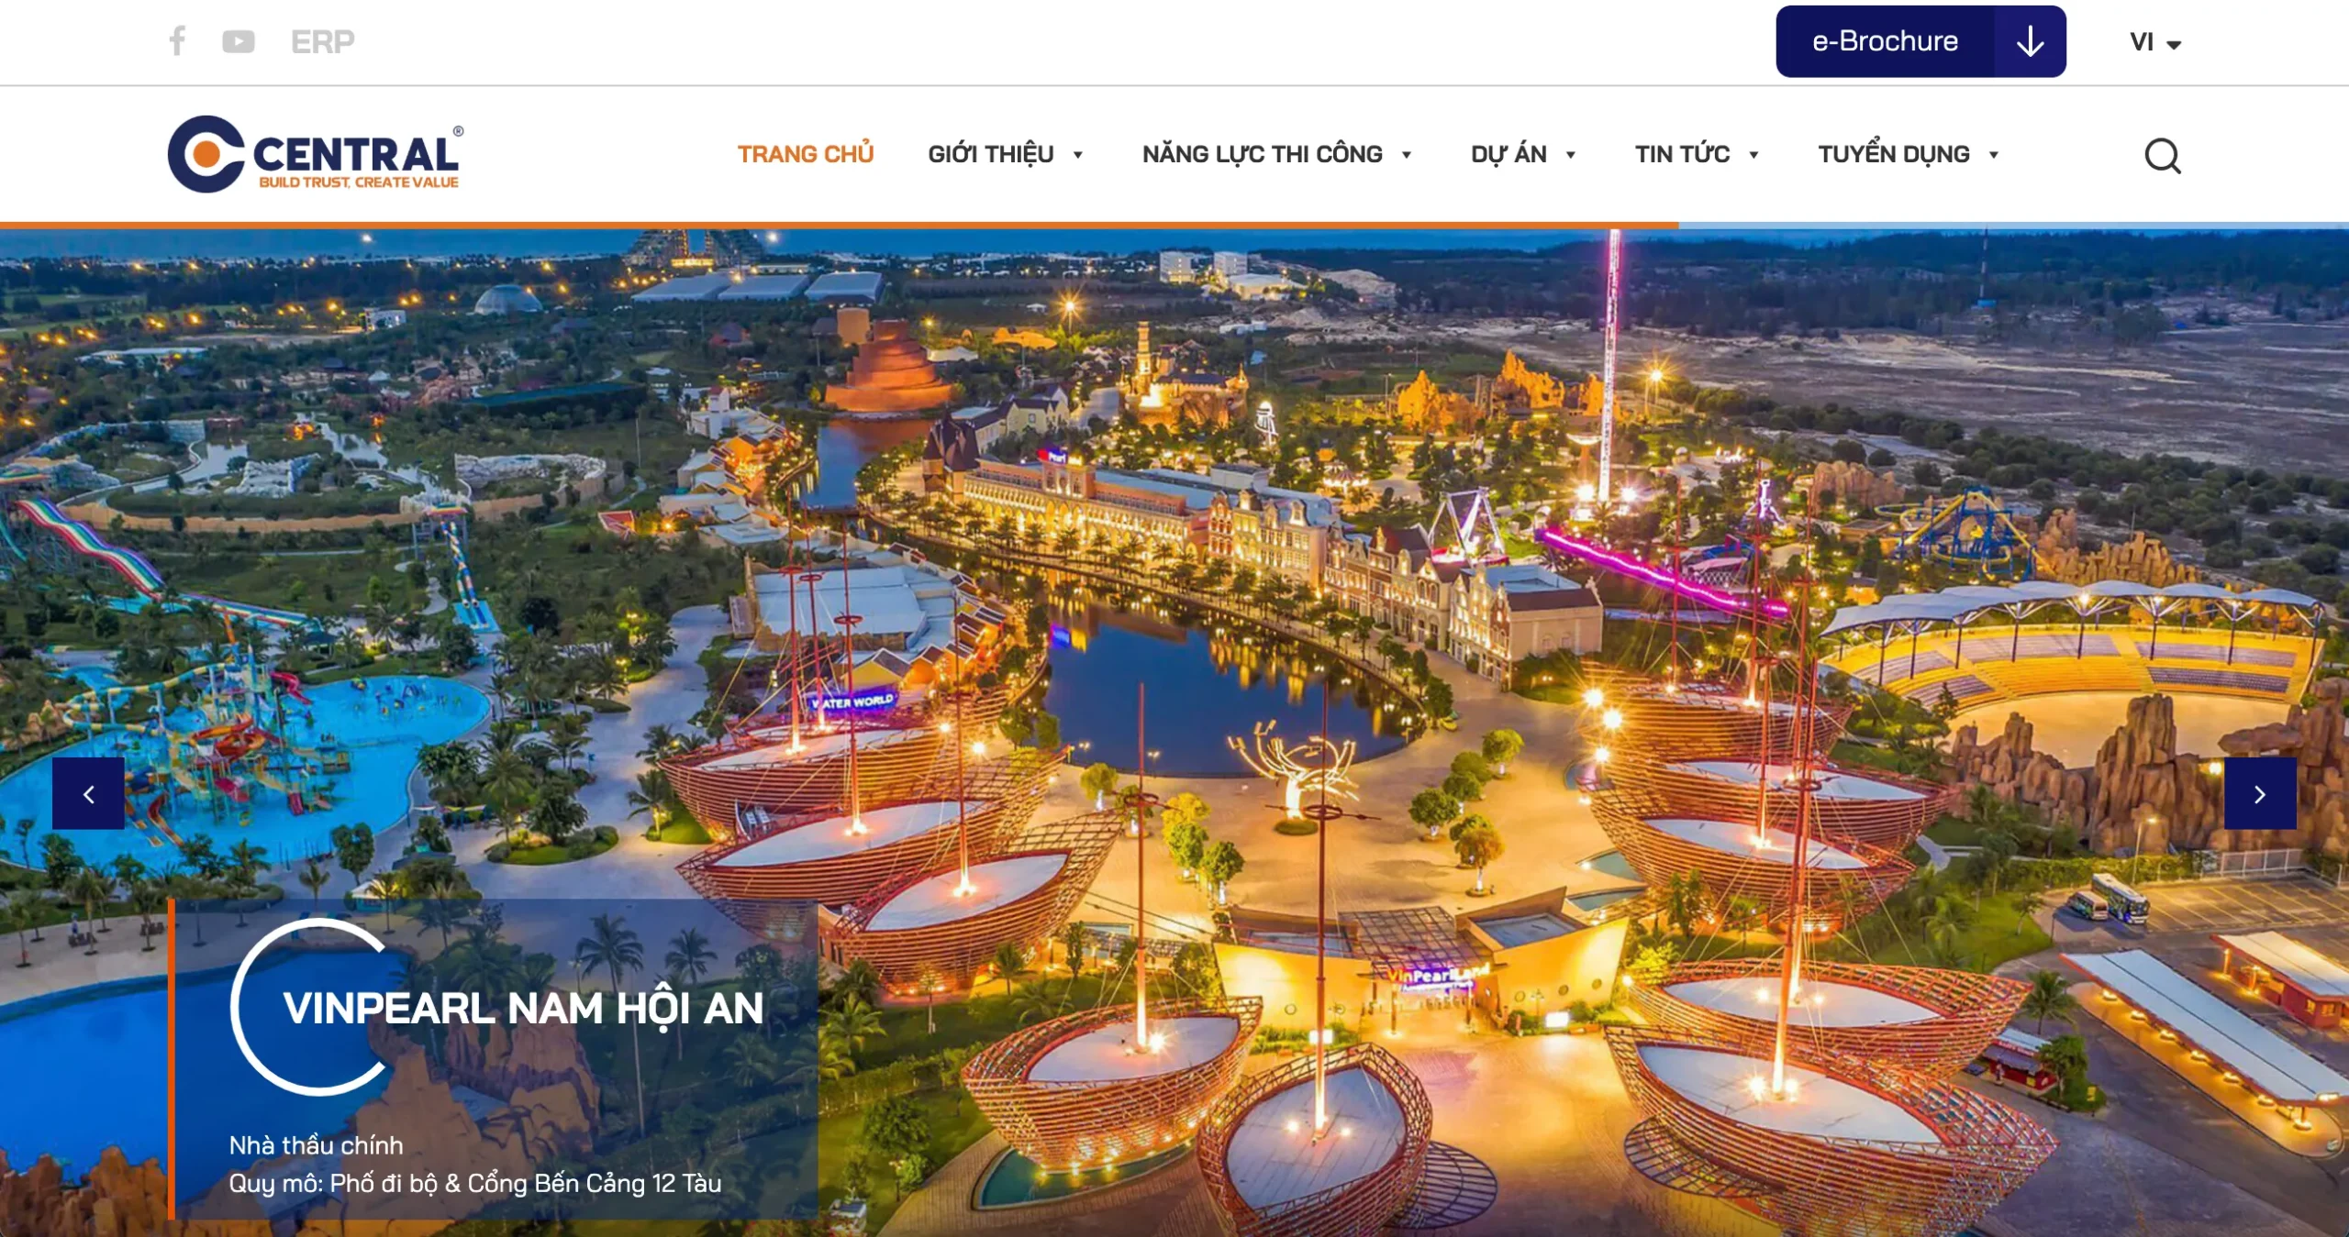
Task: Select the Trang Chủ menu item
Action: click(805, 154)
